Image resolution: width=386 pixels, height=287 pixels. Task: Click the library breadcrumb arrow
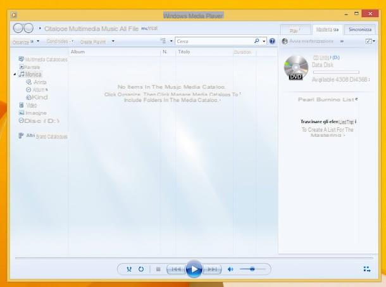[40, 29]
